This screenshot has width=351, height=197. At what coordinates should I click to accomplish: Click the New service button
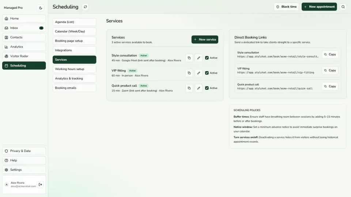205,39
